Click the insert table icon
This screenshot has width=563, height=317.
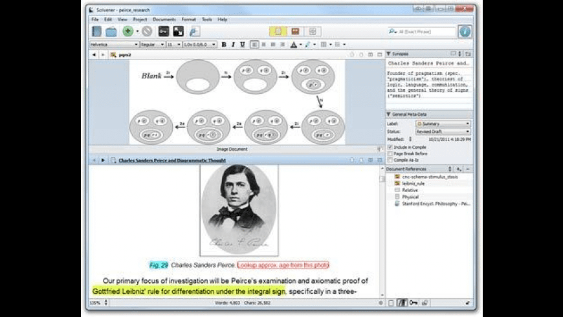tap(324, 45)
